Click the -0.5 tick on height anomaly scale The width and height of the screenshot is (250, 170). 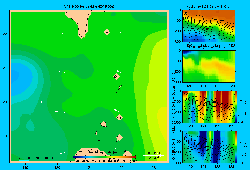coord(72,161)
